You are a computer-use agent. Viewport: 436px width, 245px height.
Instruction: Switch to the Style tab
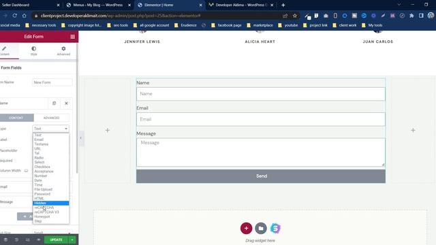33,51
